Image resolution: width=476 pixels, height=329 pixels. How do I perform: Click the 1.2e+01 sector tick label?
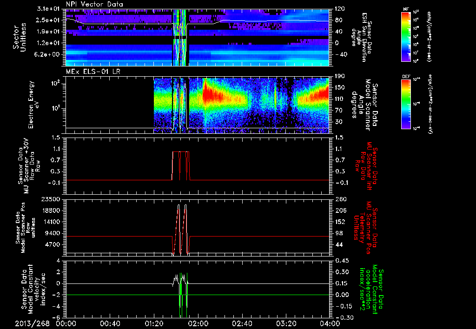(x=48, y=43)
